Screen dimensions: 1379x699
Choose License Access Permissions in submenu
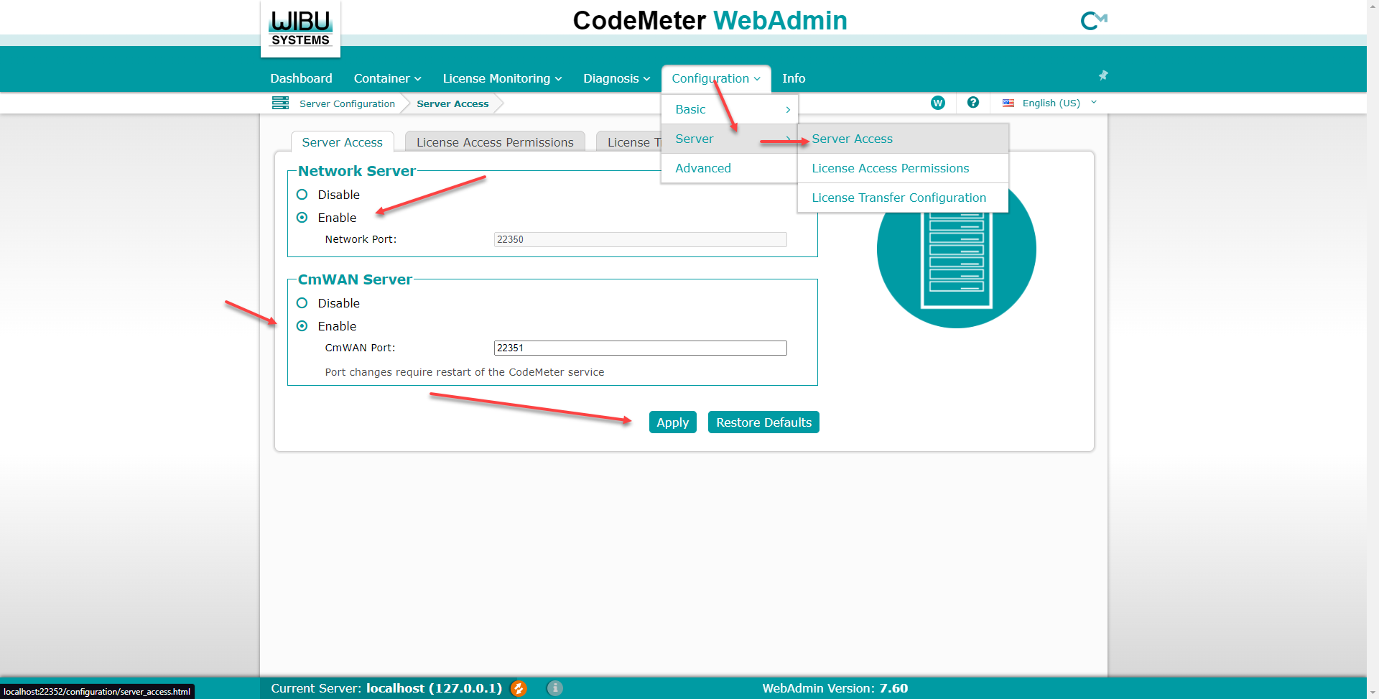[904, 168]
